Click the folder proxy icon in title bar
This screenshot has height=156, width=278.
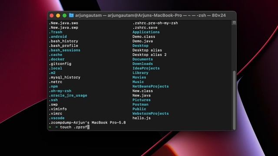[71, 16]
